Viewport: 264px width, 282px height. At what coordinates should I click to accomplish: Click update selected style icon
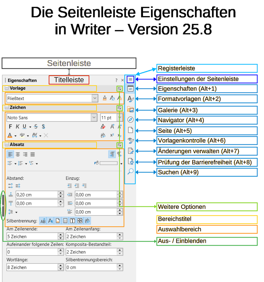click(112, 98)
